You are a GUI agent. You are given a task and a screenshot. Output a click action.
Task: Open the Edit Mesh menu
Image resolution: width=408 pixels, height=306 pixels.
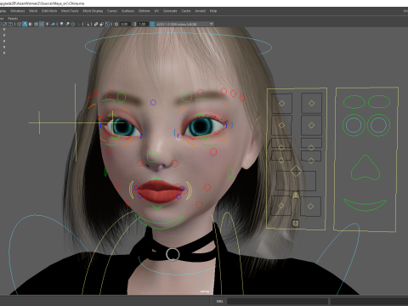point(49,11)
